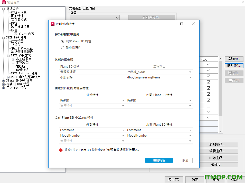Tick the only unchecked box in 可见 column
245x183 pixels.
(209, 106)
